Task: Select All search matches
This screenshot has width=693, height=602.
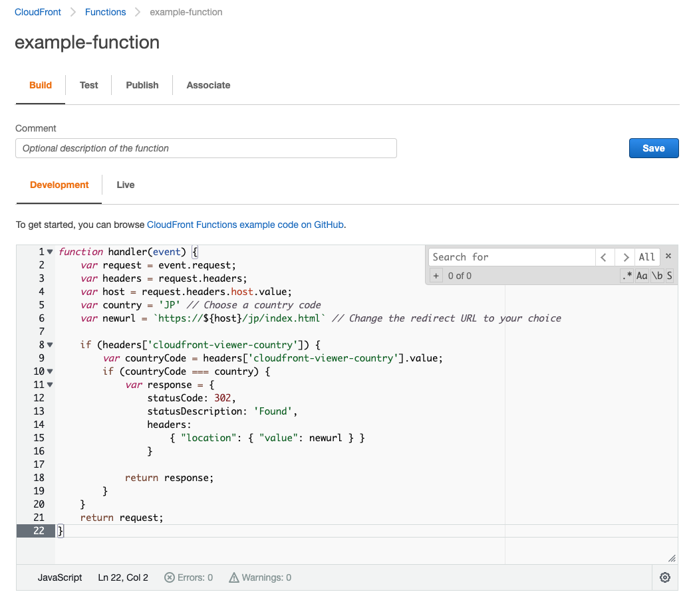Action: [x=647, y=257]
